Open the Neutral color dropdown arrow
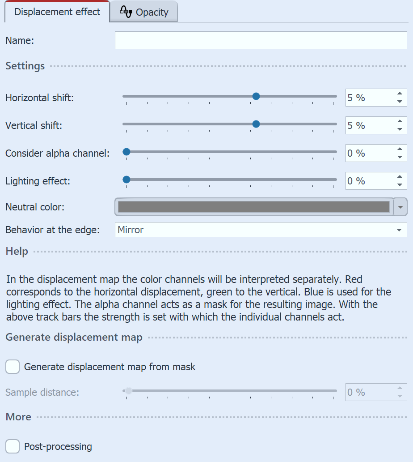This screenshot has width=413, height=462. click(x=400, y=207)
